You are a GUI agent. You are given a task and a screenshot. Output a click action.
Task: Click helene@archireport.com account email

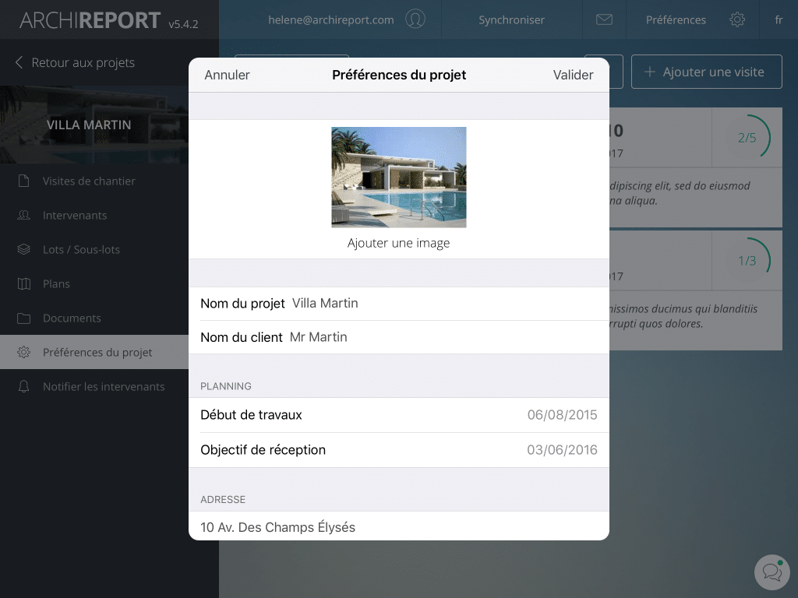(x=330, y=19)
